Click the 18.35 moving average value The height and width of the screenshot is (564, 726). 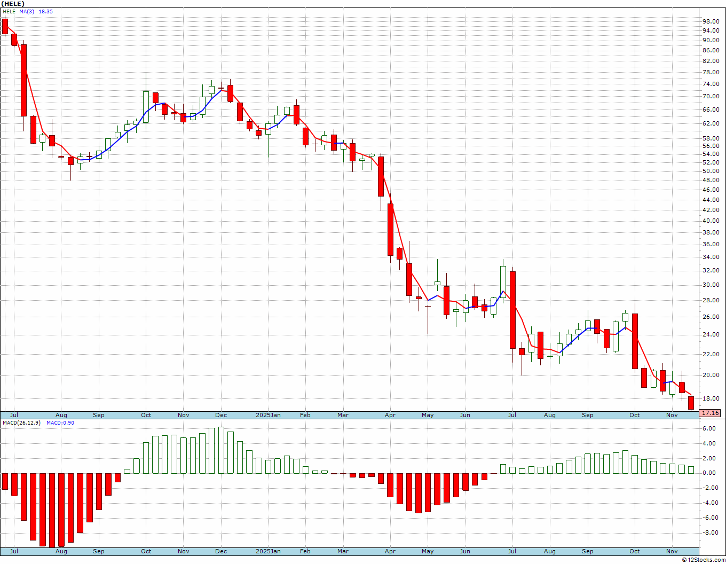[x=45, y=11]
